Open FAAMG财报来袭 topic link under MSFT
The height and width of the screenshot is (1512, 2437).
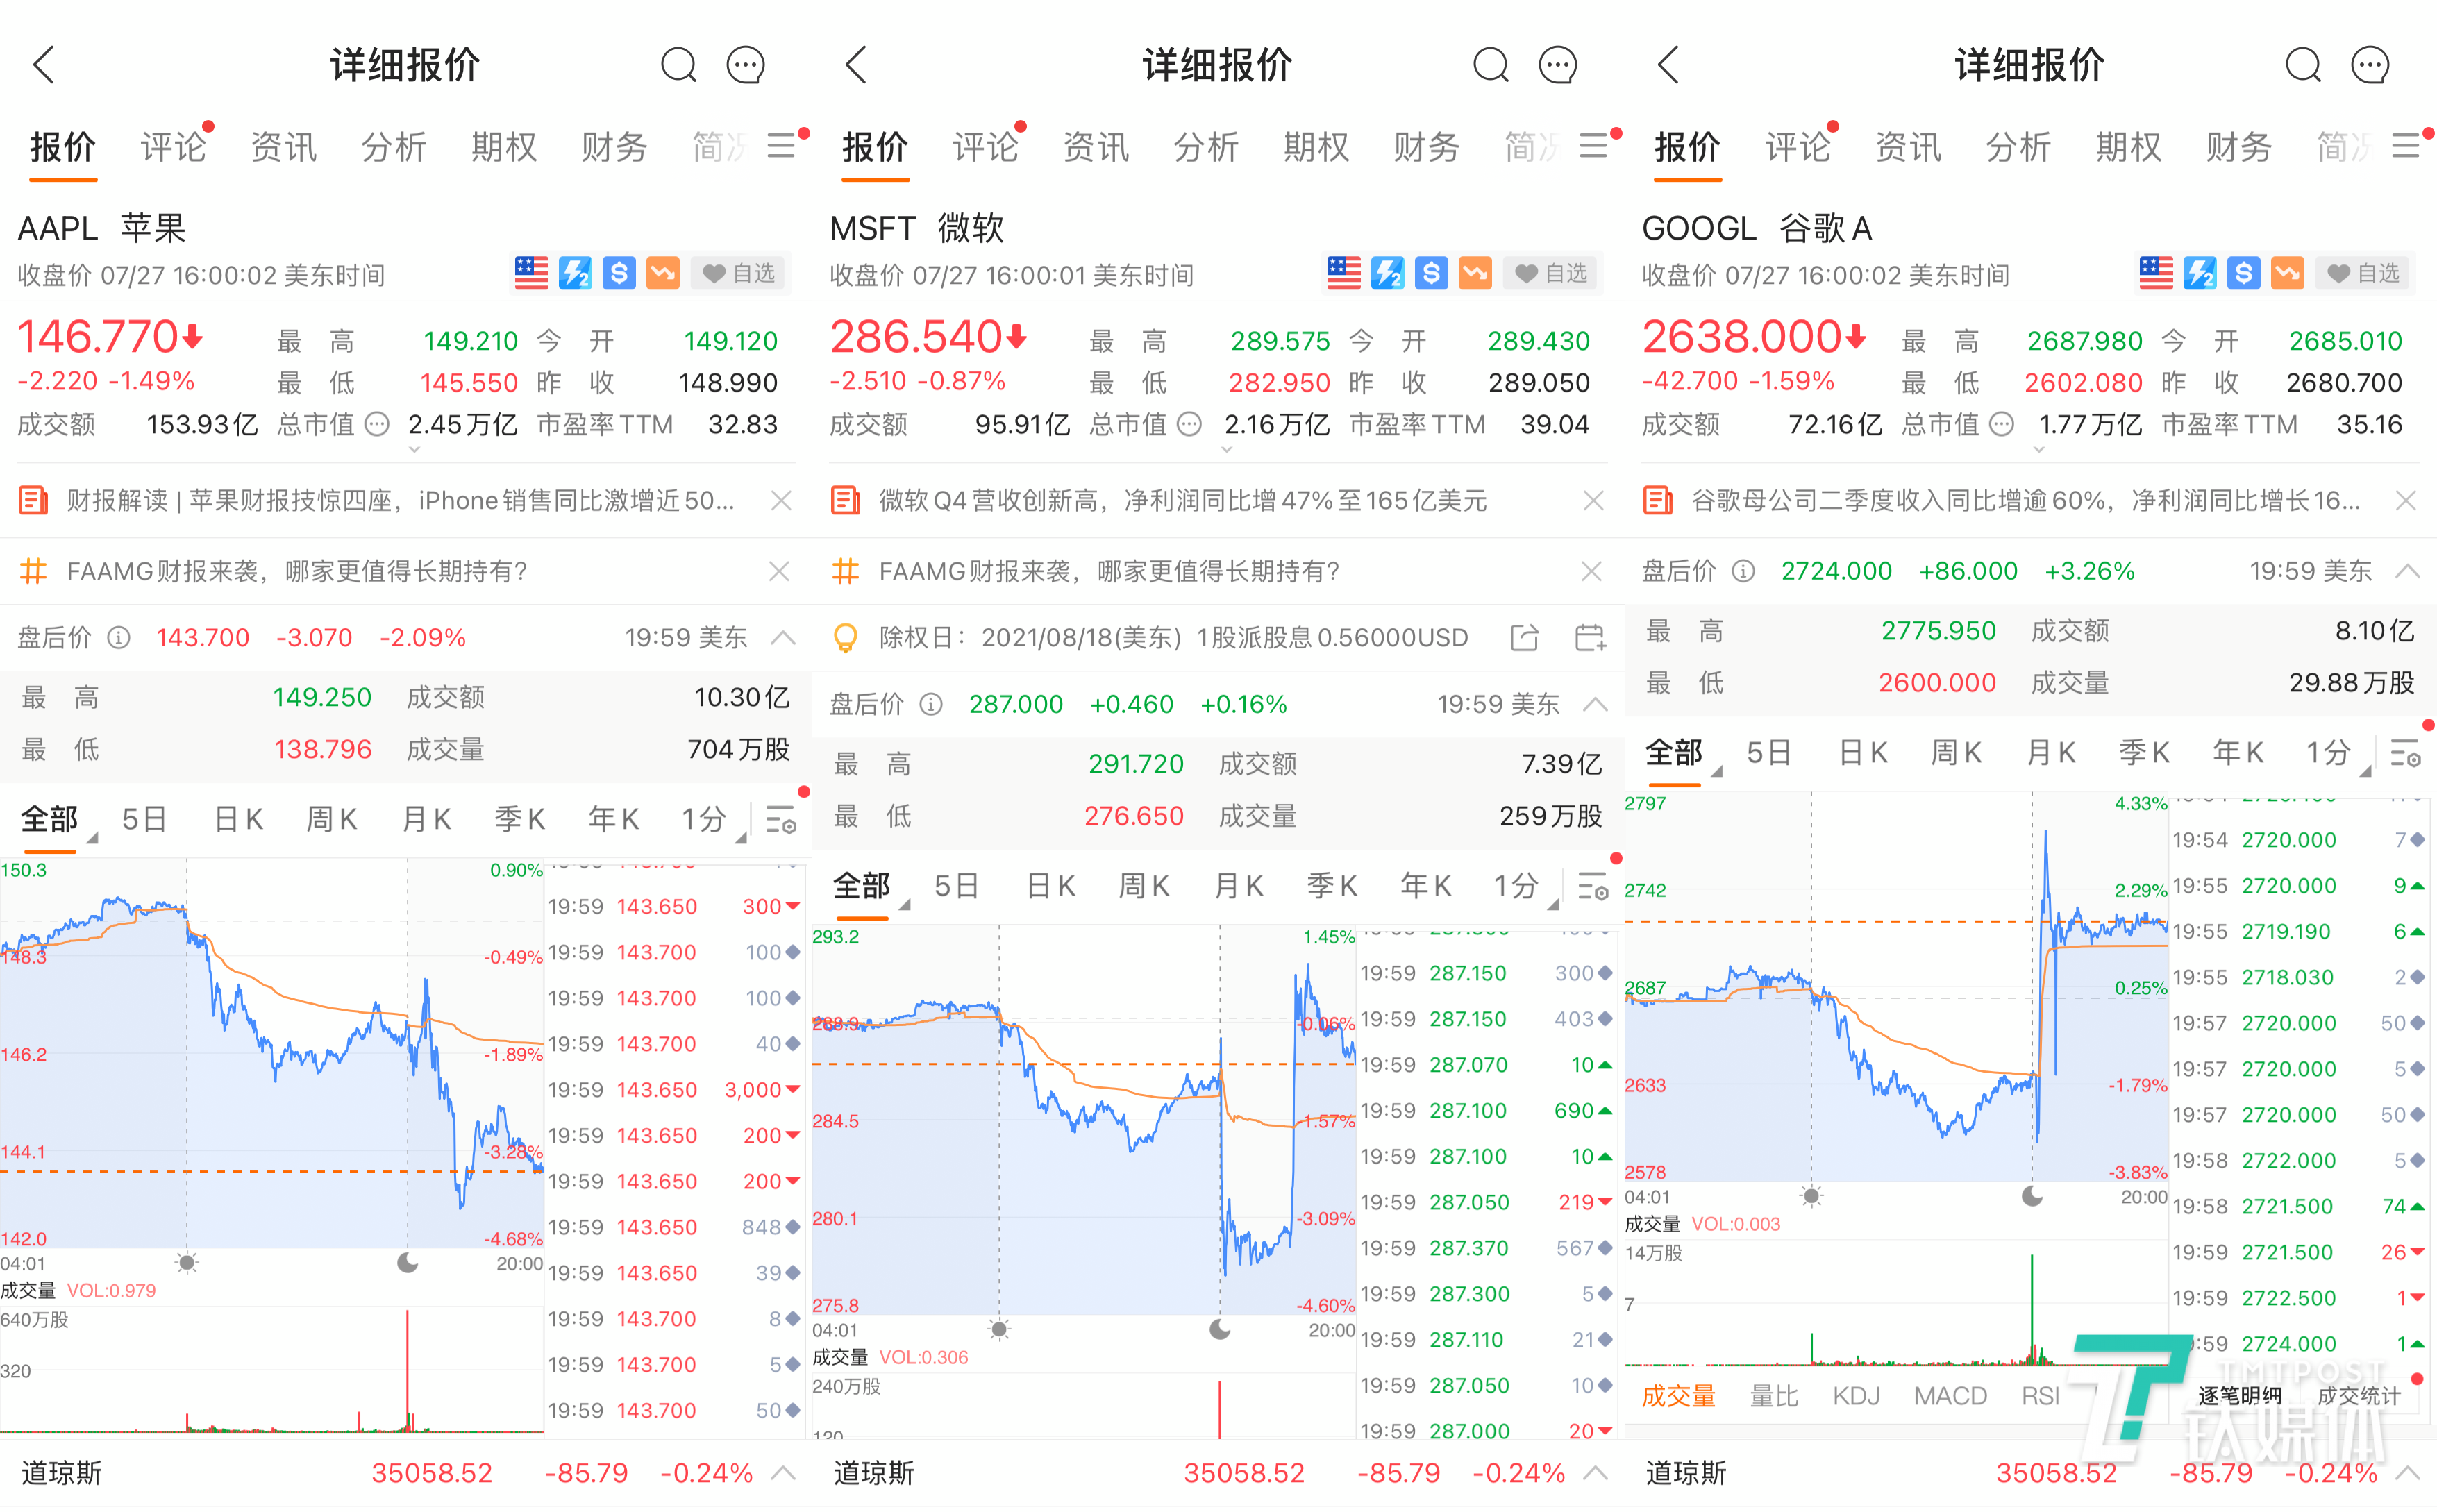coord(1108,571)
